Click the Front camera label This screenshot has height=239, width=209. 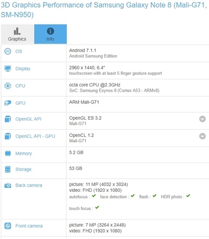click(x=29, y=226)
